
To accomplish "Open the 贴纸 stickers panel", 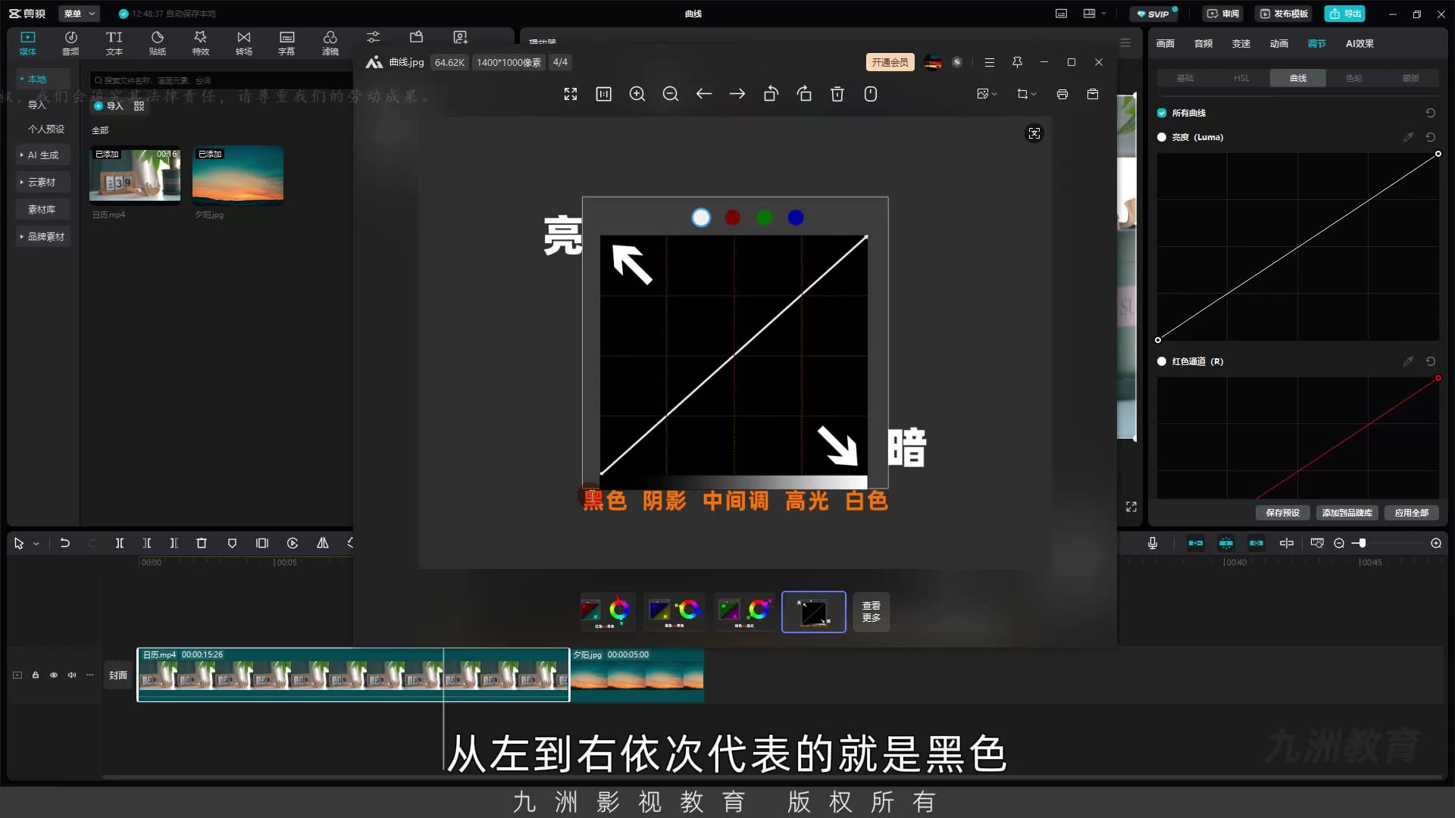I will tap(157, 43).
